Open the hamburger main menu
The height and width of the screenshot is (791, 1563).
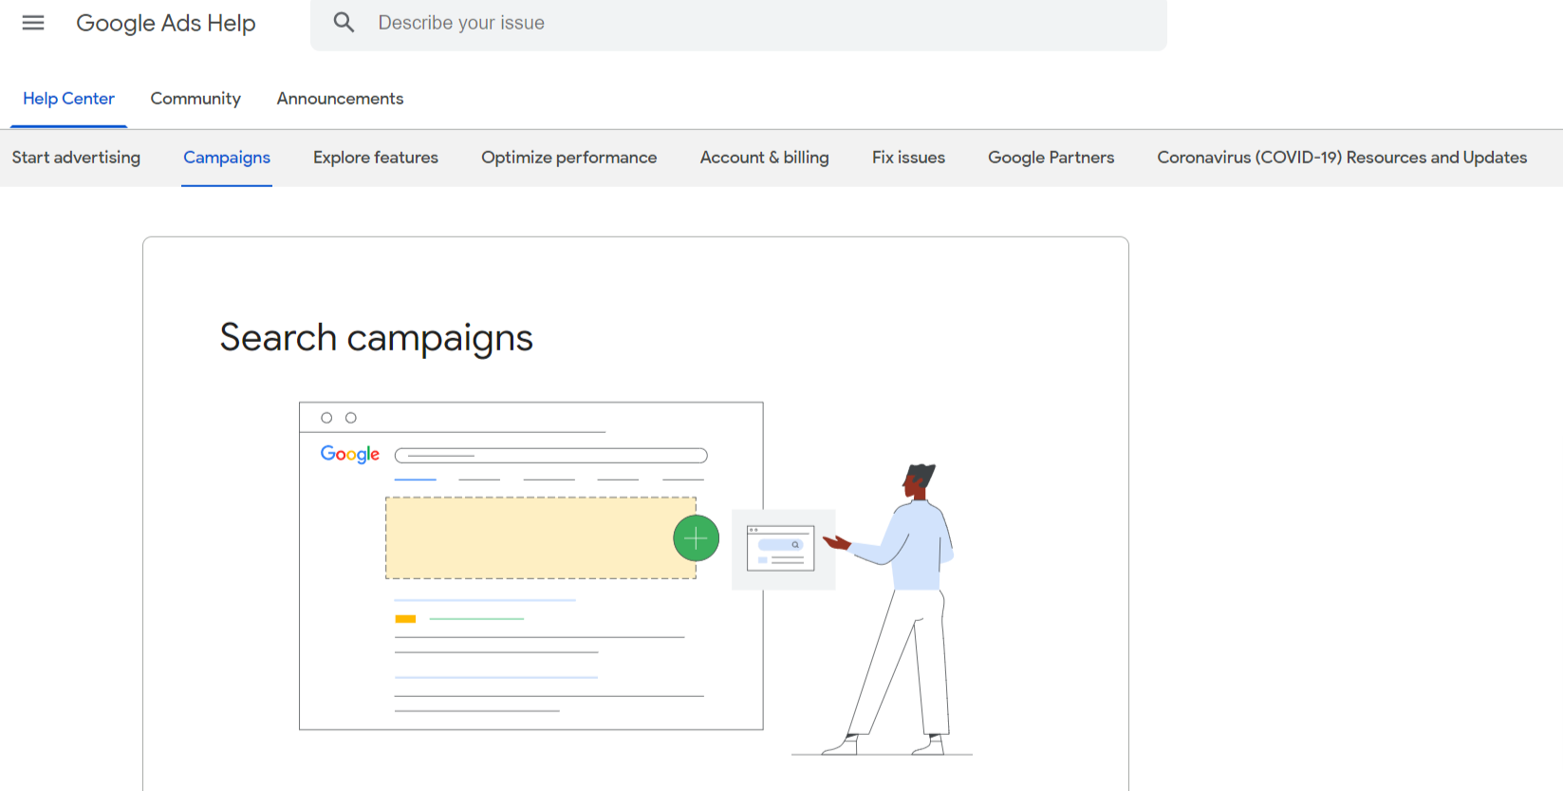tap(33, 23)
